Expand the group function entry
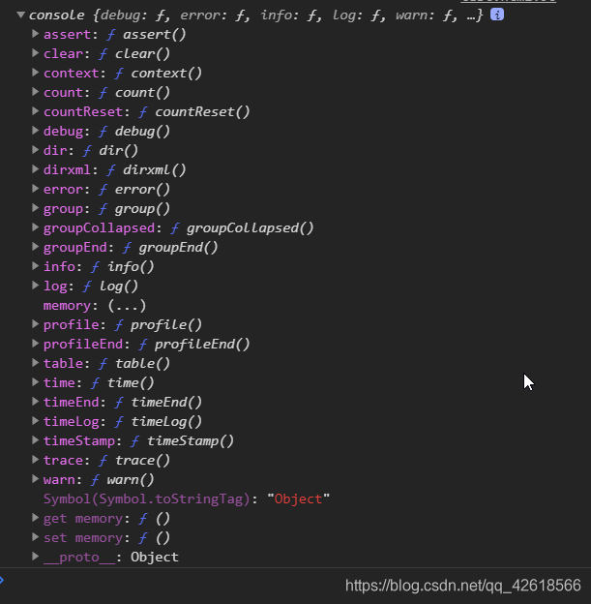This screenshot has height=604, width=591. (x=35, y=208)
